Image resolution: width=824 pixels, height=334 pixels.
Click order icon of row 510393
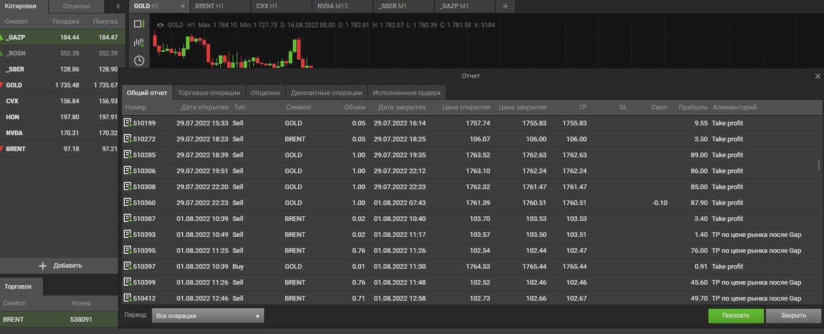[127, 234]
